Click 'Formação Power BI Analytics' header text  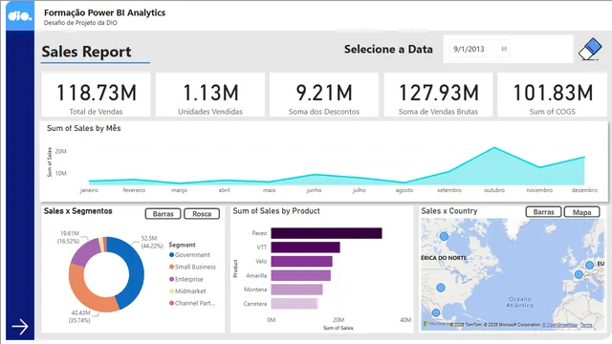point(104,12)
